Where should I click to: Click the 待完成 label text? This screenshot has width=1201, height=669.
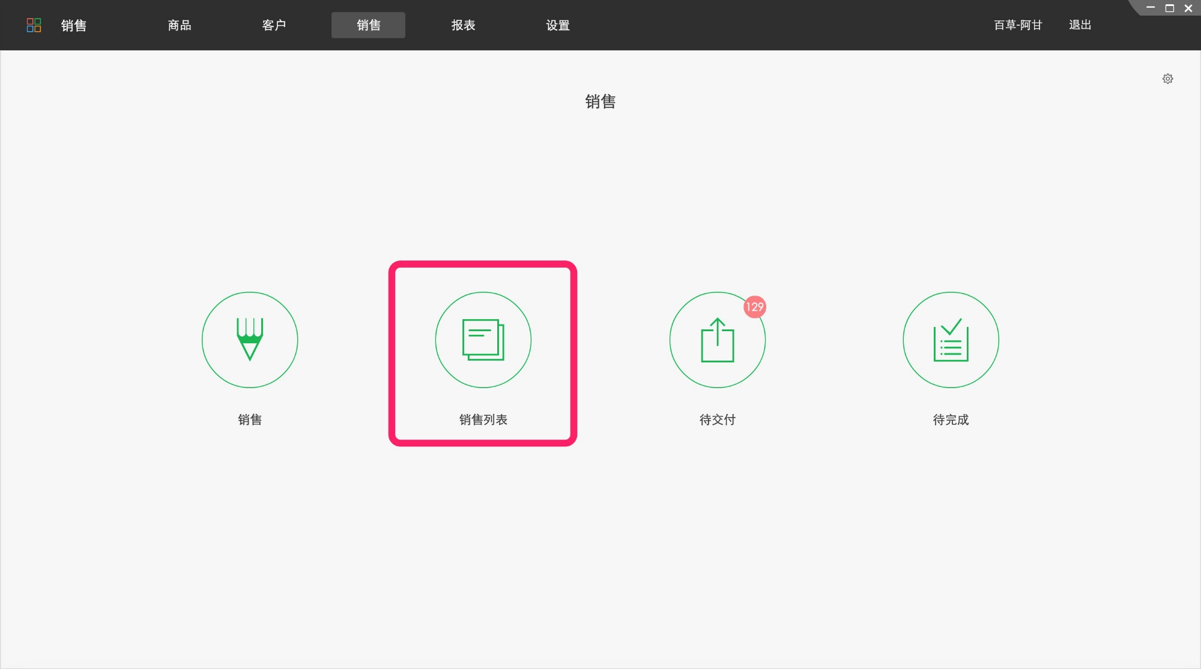click(951, 419)
